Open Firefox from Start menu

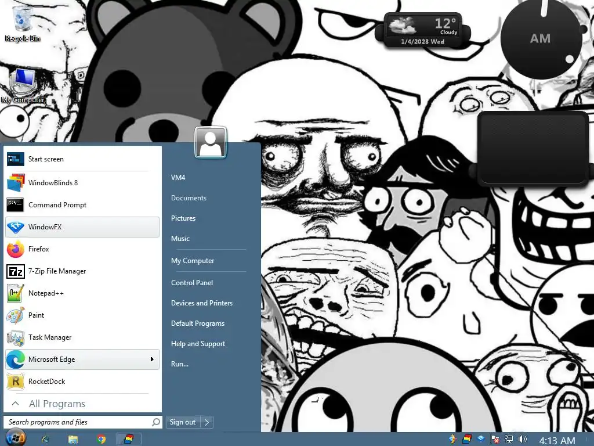(82, 249)
